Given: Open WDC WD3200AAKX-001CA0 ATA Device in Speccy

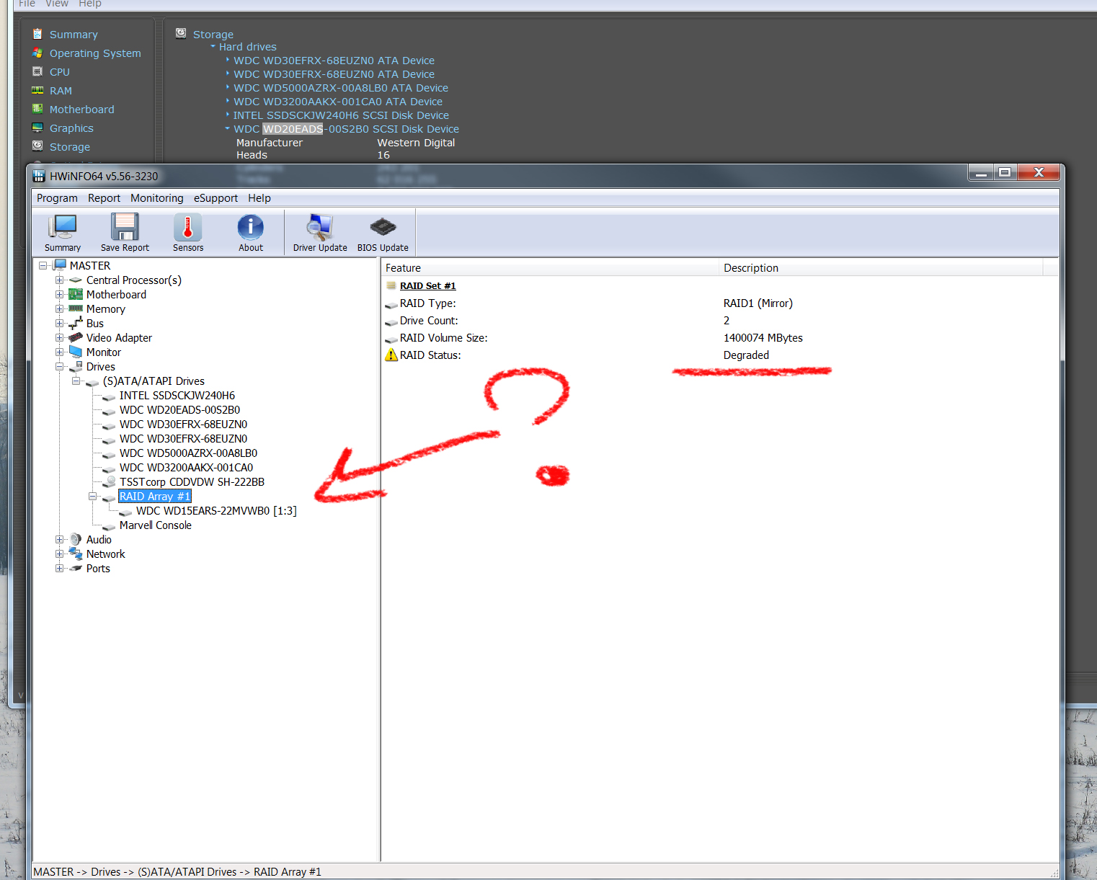Looking at the screenshot, I should (x=338, y=102).
